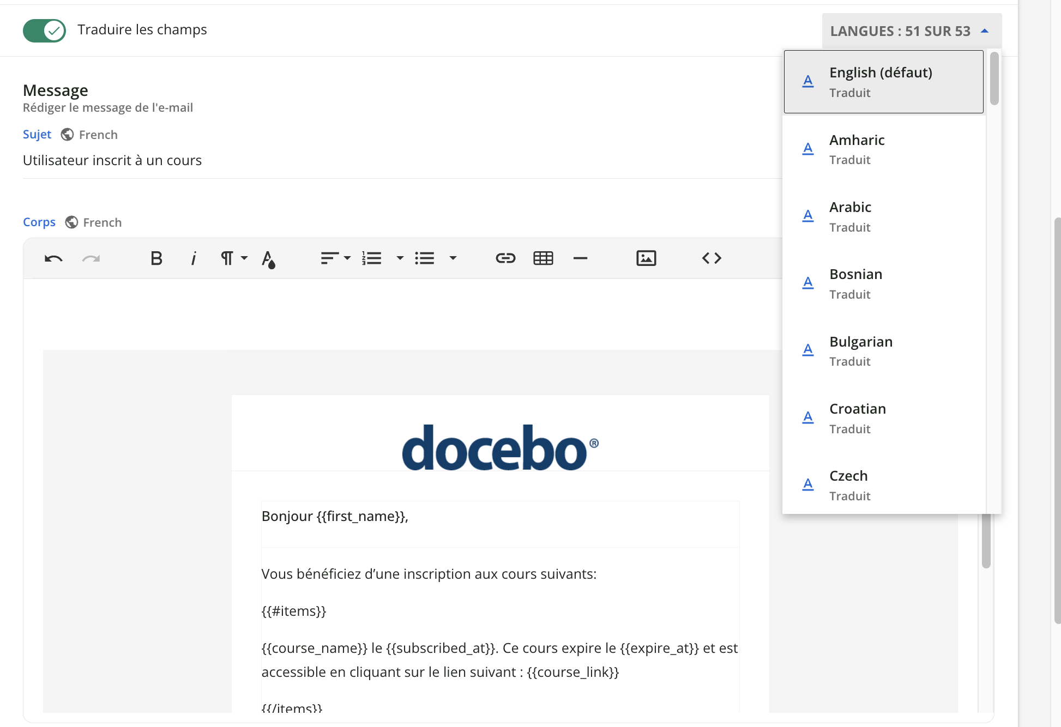Toggle bold formatting in the editor
This screenshot has width=1061, height=727.
click(x=156, y=258)
